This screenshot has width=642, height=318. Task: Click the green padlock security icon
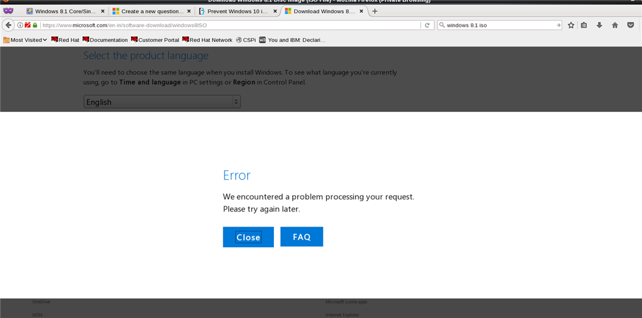35,25
